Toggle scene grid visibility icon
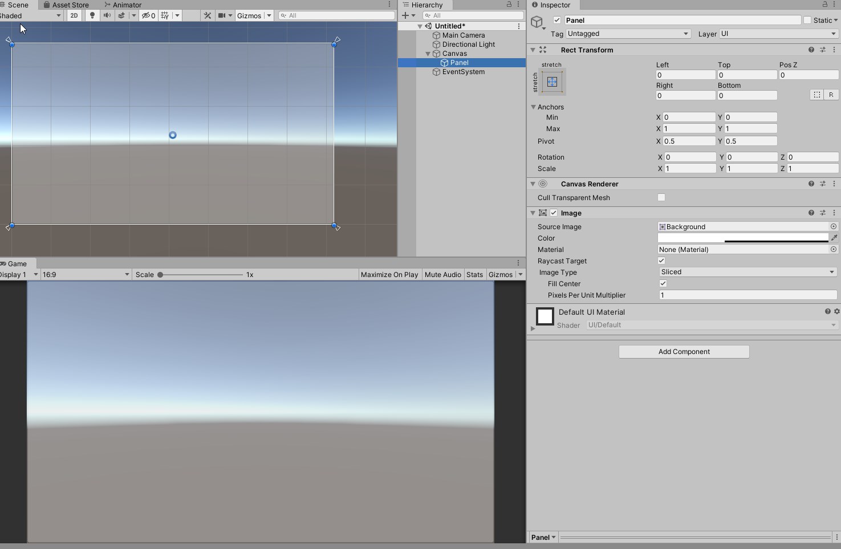The image size is (841, 549). (165, 15)
